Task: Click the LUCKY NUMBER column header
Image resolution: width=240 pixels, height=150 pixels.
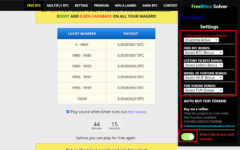Action: click(x=82, y=34)
